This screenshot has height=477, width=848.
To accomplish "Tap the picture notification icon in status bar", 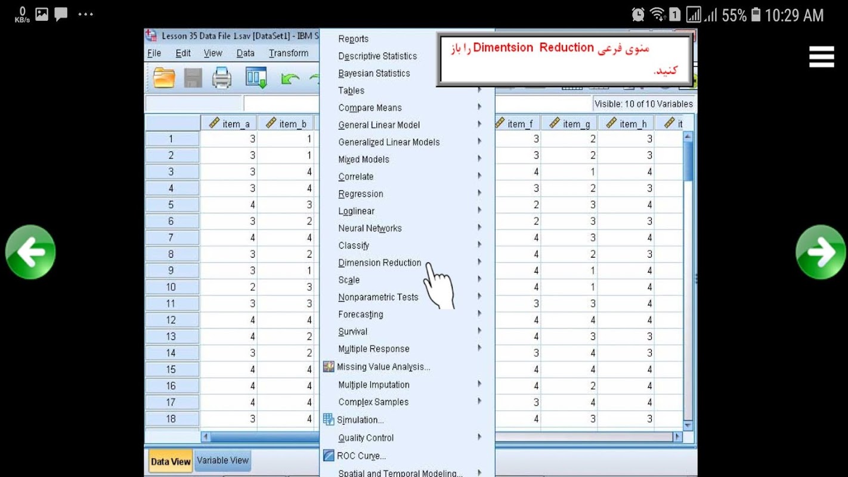I will coord(42,14).
